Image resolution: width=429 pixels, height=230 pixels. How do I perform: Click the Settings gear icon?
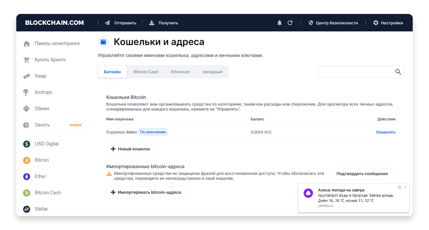(376, 23)
